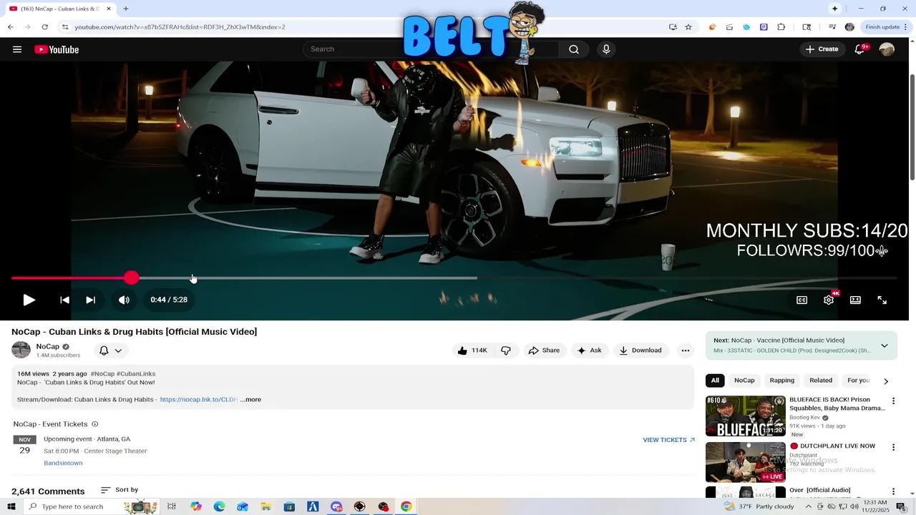
Task: Switch to theater mode
Action: (855, 300)
